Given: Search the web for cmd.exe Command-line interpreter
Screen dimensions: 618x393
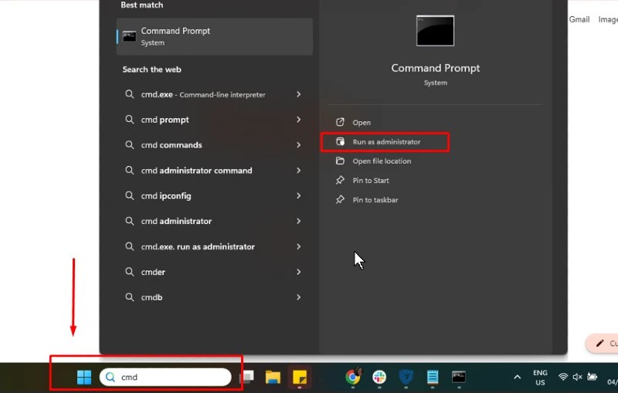Looking at the screenshot, I should (203, 94).
